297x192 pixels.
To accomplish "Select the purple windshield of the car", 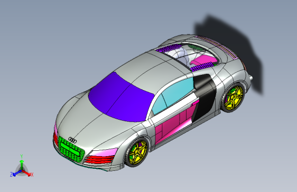I will coord(121,98).
